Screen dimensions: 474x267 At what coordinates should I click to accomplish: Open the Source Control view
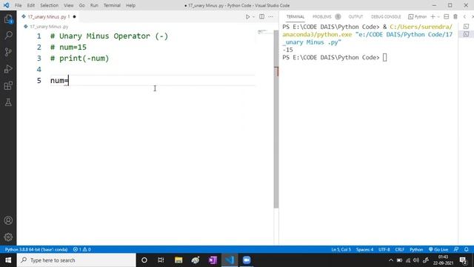point(8,52)
